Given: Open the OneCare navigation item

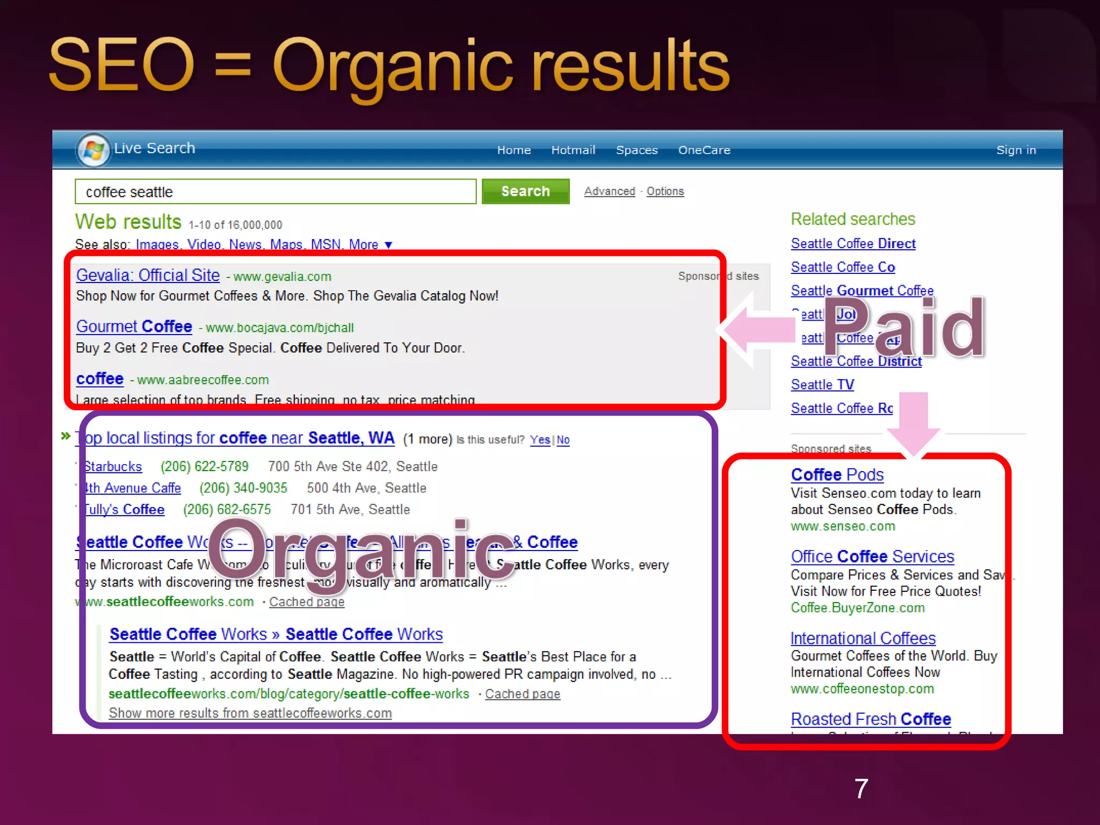Looking at the screenshot, I should [704, 150].
